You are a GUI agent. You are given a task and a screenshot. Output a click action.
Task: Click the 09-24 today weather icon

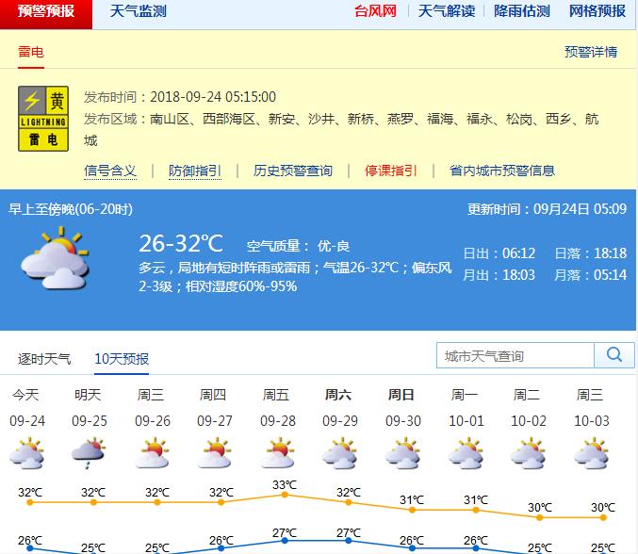26,454
